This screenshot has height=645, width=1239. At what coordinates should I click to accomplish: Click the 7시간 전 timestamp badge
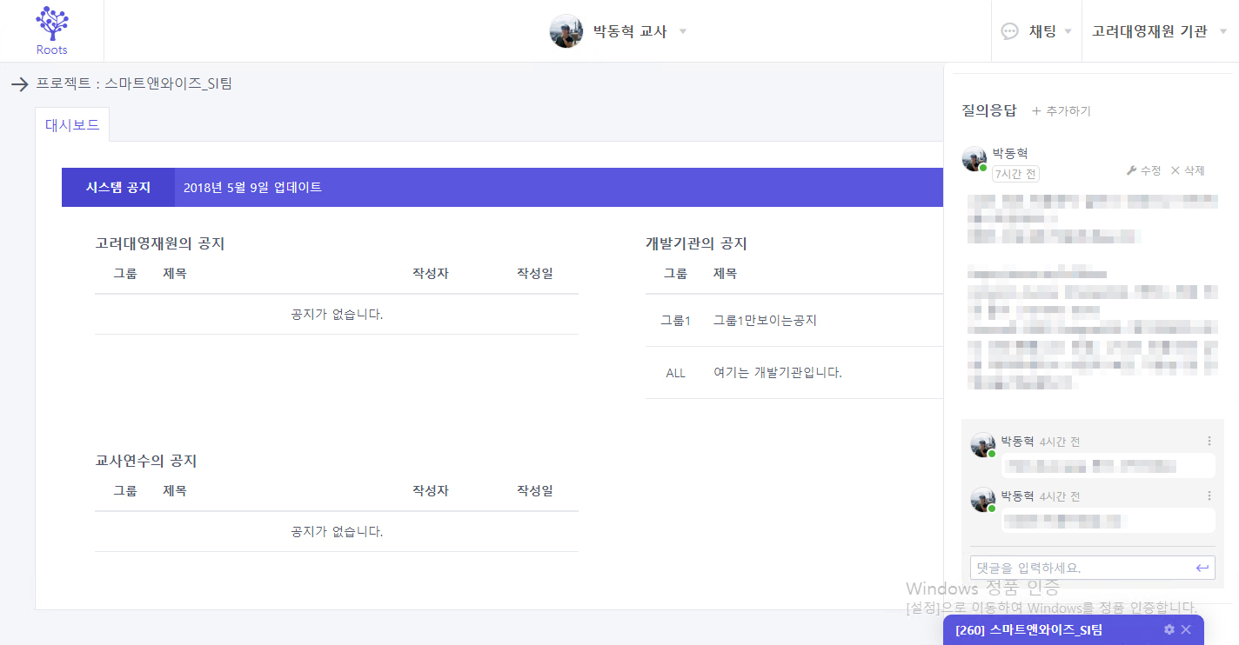point(1015,174)
